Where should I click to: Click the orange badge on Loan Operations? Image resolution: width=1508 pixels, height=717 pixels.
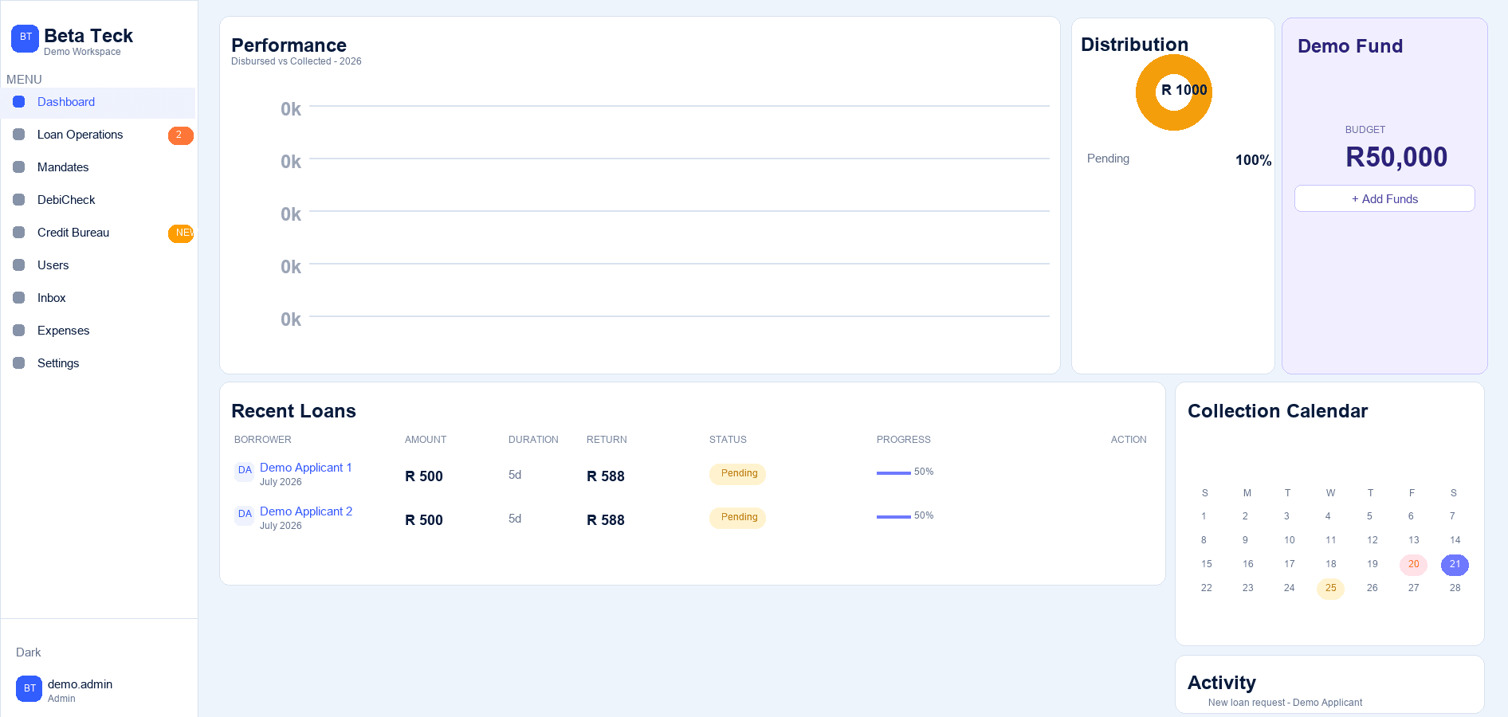pos(180,135)
